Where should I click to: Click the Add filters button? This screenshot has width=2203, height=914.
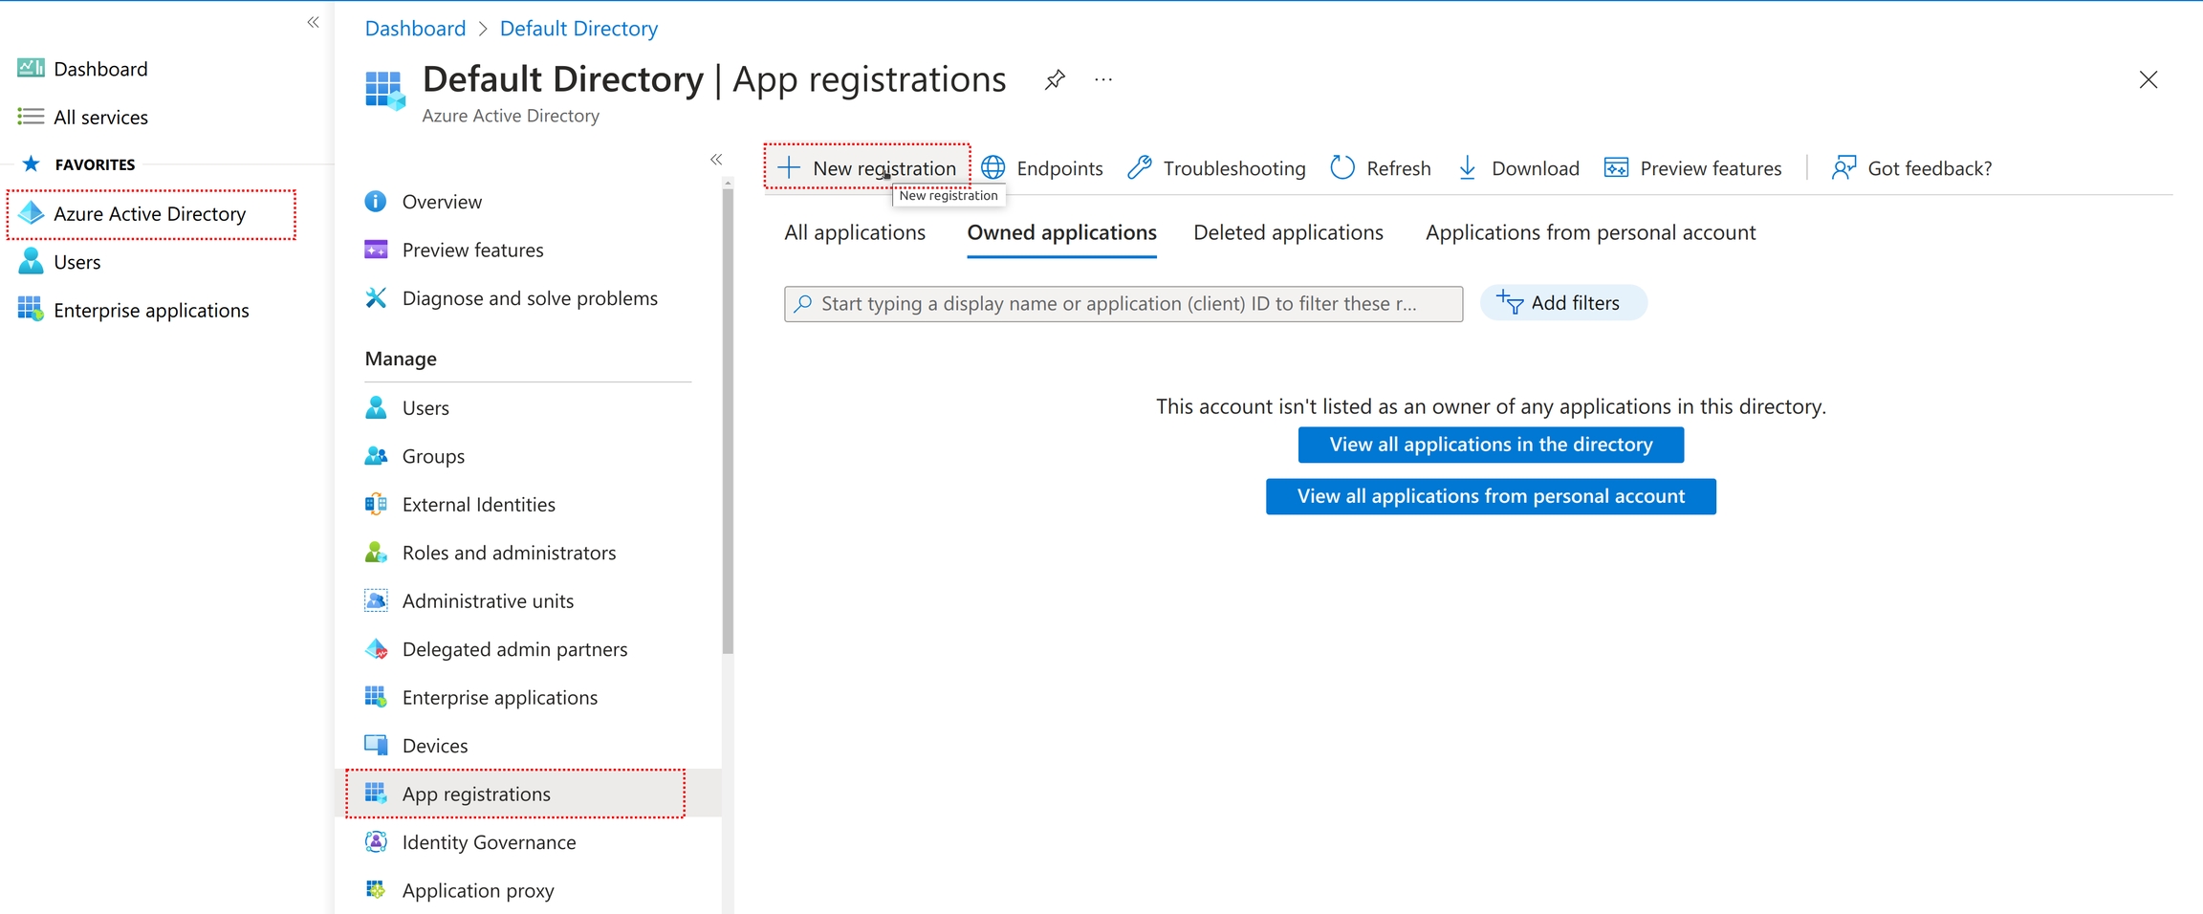[x=1562, y=303]
